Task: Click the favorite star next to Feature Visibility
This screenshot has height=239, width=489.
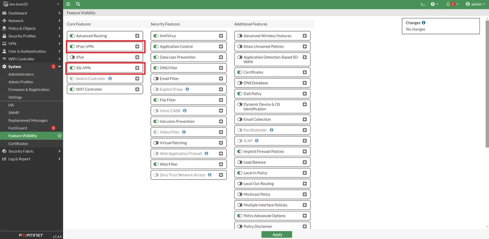Action: click(59, 136)
